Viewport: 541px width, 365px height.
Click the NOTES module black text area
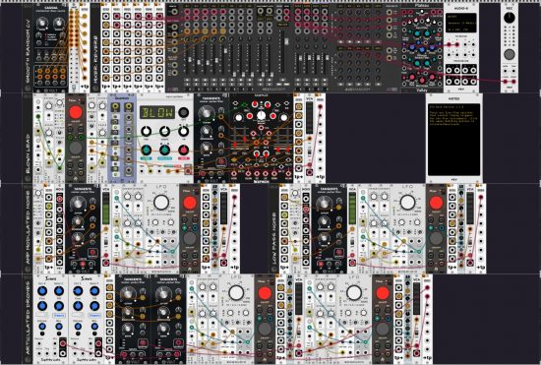pos(453,140)
